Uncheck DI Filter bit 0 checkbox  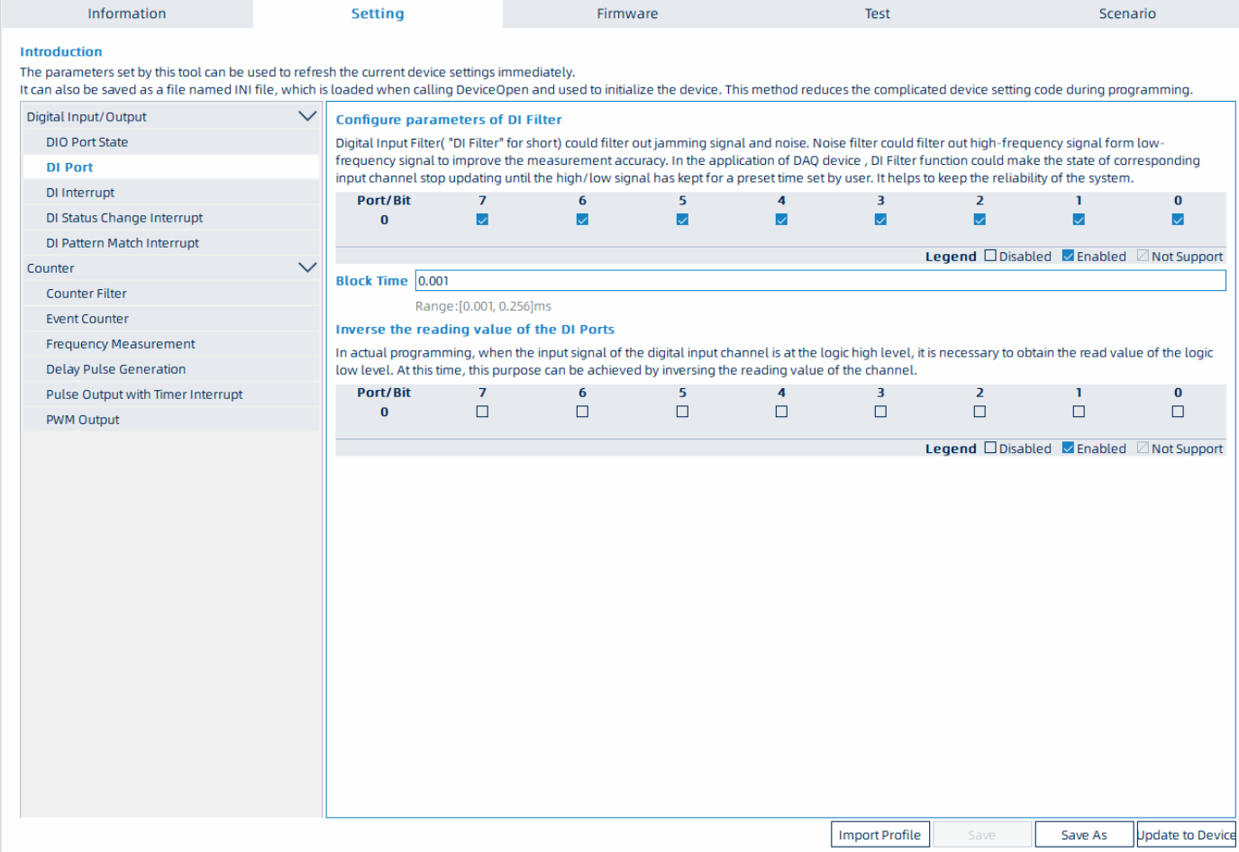click(x=1177, y=220)
